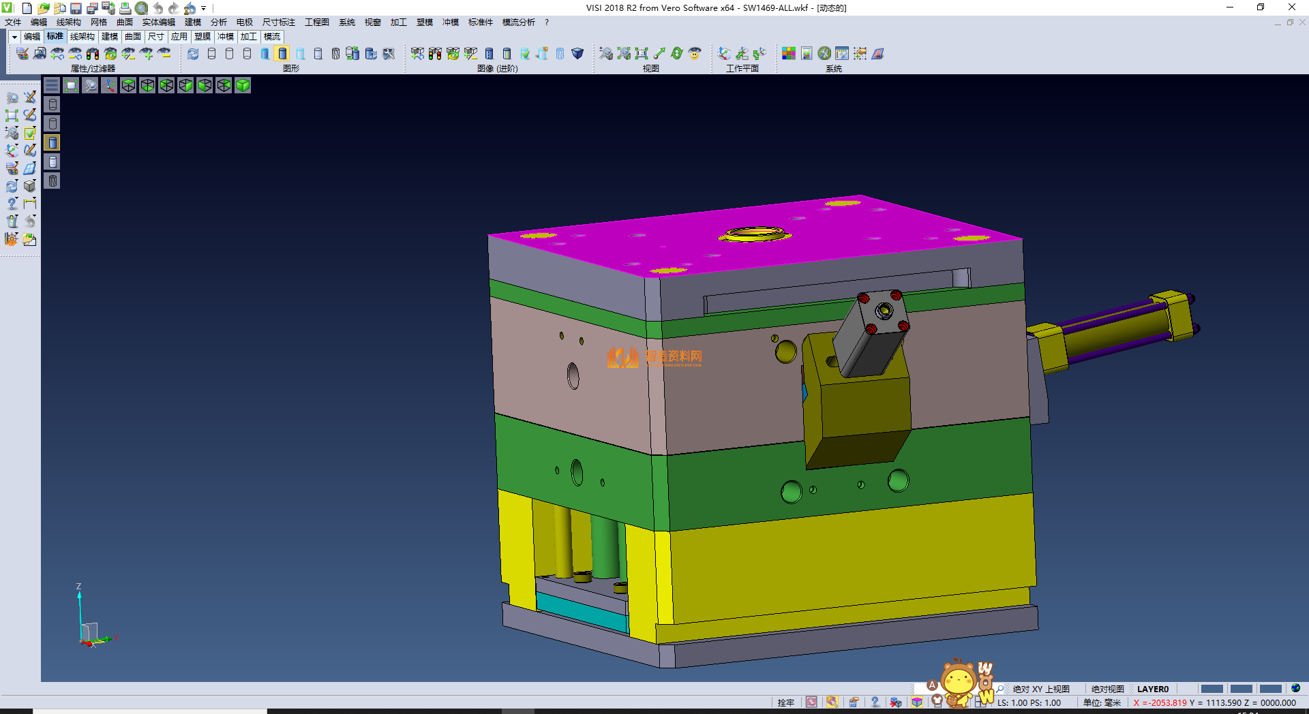The width and height of the screenshot is (1309, 714).
Task: Open file using the folder toolbar icon
Action: tap(43, 8)
